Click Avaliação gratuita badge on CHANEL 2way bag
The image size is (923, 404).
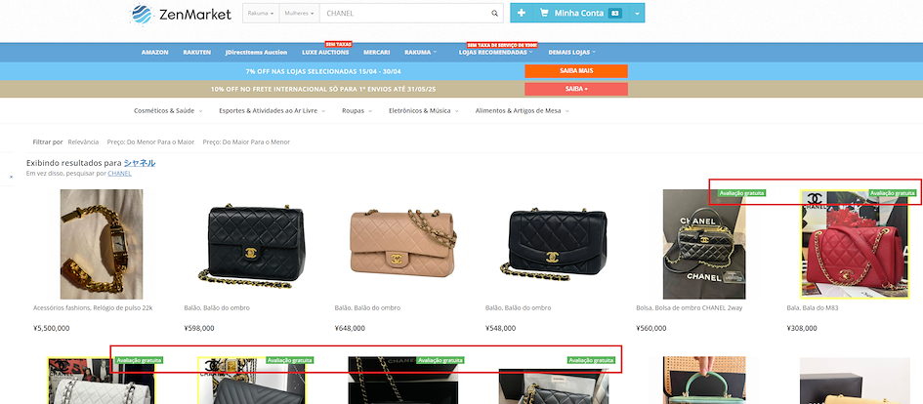pos(741,193)
